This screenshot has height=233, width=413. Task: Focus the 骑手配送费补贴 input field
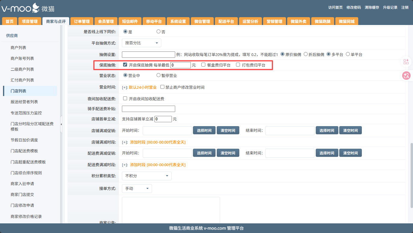click(x=148, y=109)
